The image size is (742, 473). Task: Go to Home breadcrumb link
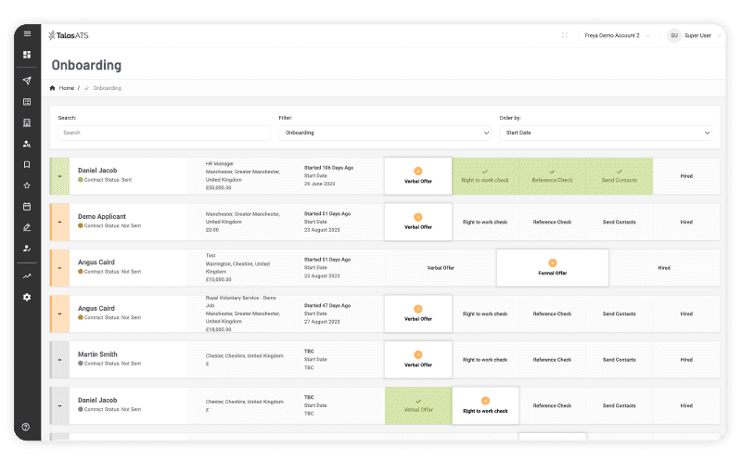click(x=67, y=88)
